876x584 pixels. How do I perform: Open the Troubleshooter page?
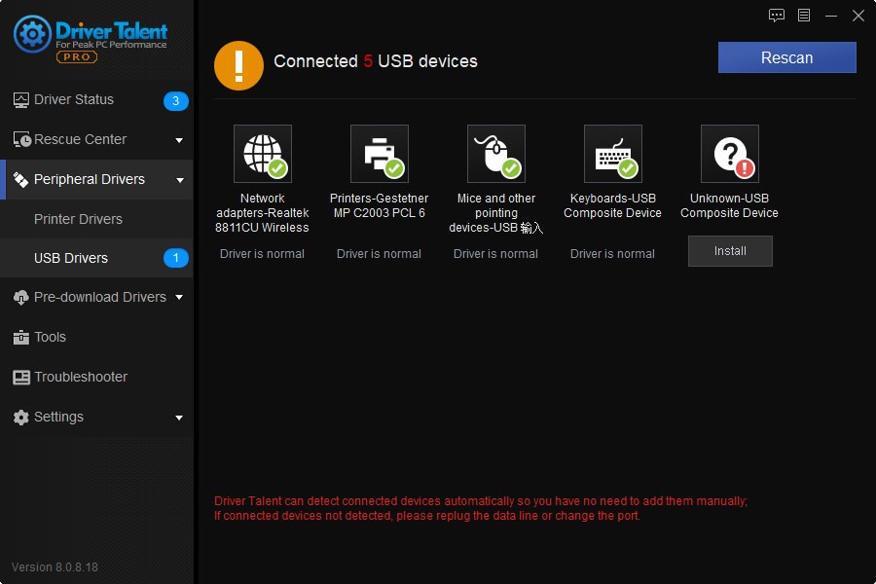(81, 378)
